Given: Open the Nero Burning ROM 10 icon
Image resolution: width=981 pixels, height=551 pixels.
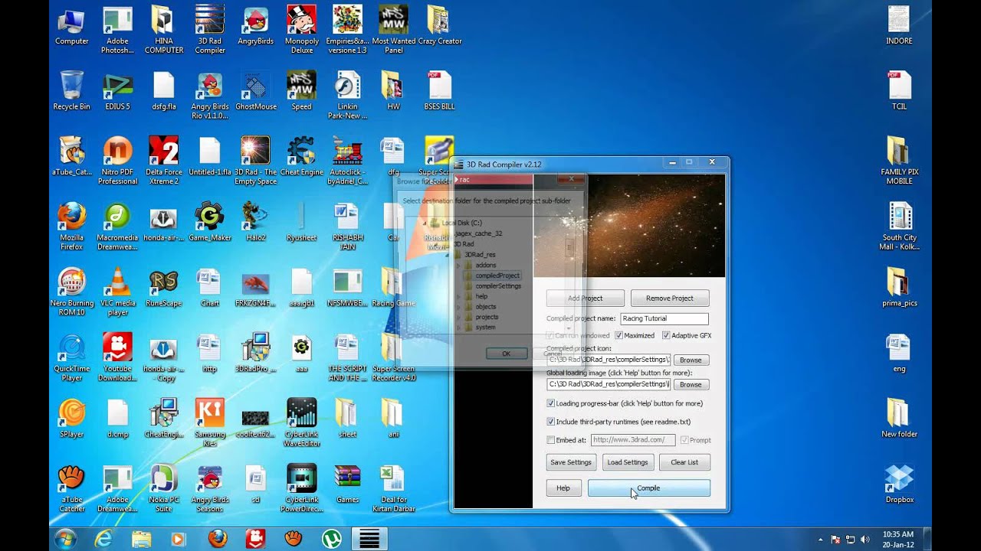Looking at the screenshot, I should [72, 292].
